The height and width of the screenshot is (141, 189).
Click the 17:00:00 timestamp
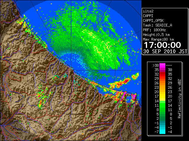click(x=162, y=45)
